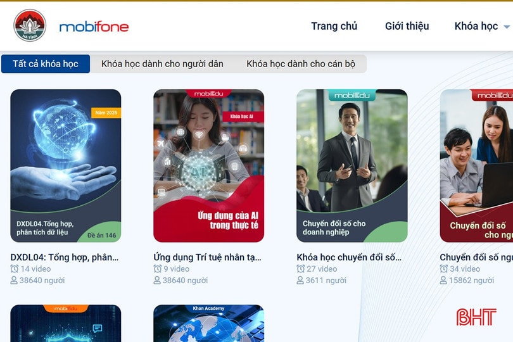
Task: Switch to Khóa học dành cho cán bộ tab
Action: point(301,64)
